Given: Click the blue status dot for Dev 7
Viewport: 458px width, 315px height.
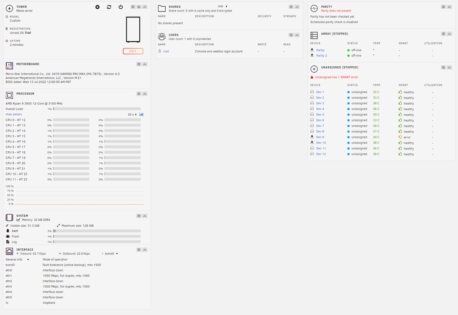Looking at the screenshot, I should point(349,126).
